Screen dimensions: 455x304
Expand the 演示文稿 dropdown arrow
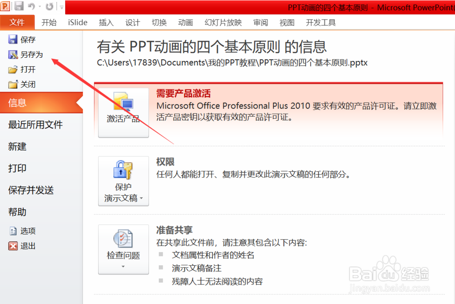click(x=142, y=199)
